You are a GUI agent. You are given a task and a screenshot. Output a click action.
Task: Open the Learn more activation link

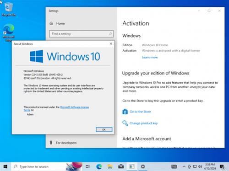coord(150,57)
